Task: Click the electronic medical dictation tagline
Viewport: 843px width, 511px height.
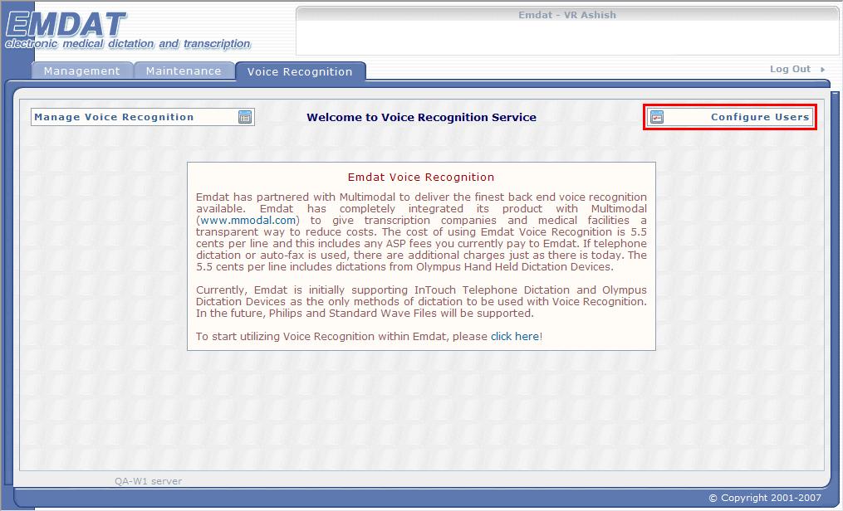Action: [x=128, y=44]
